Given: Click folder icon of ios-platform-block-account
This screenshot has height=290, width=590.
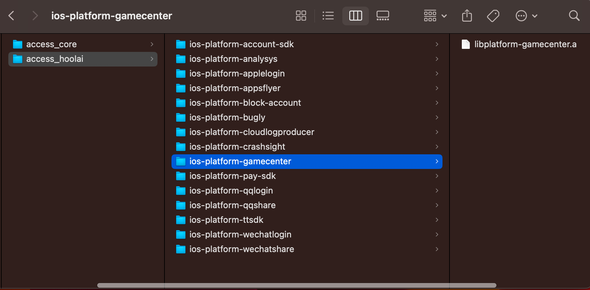Looking at the screenshot, I should click(x=181, y=103).
